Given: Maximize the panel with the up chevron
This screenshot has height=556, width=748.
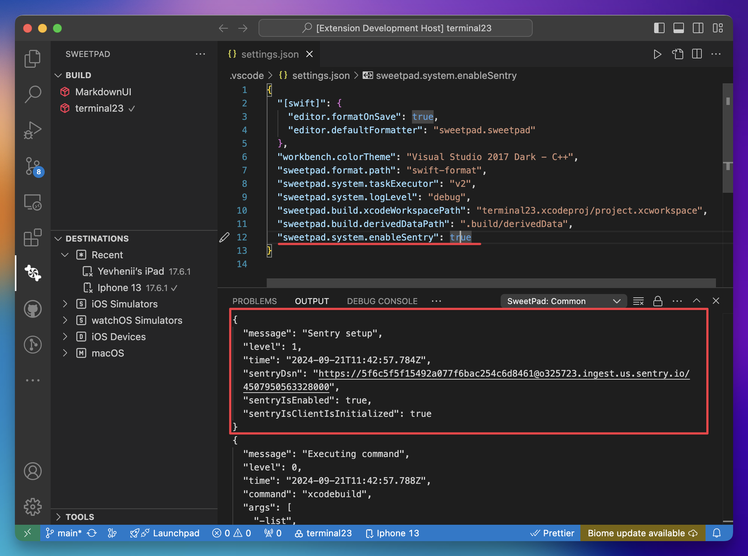Looking at the screenshot, I should [x=697, y=301].
